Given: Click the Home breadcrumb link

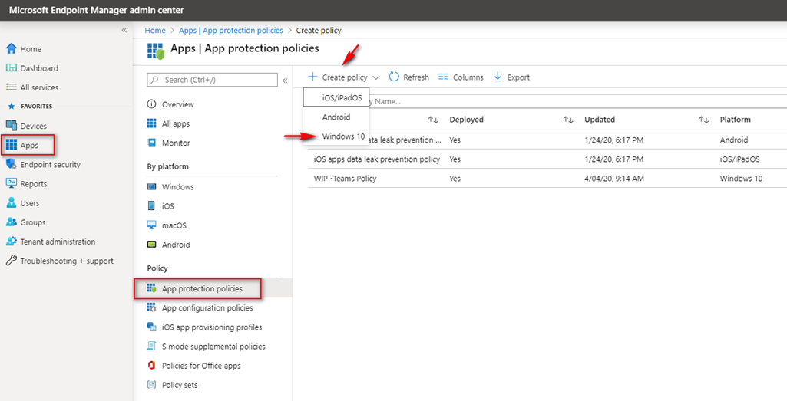Looking at the screenshot, I should tap(155, 31).
